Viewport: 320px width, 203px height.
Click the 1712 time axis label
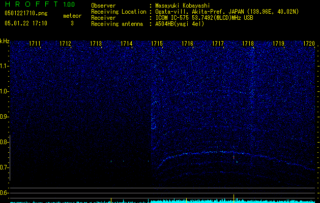tap(65, 44)
